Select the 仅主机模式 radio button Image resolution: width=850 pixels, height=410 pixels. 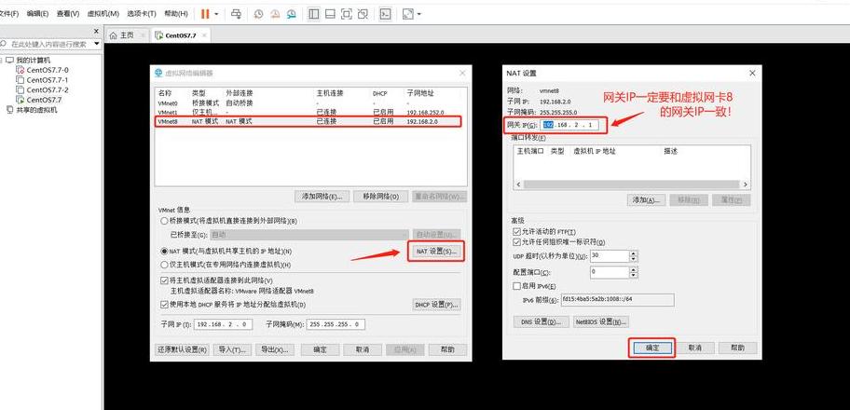pos(164,265)
